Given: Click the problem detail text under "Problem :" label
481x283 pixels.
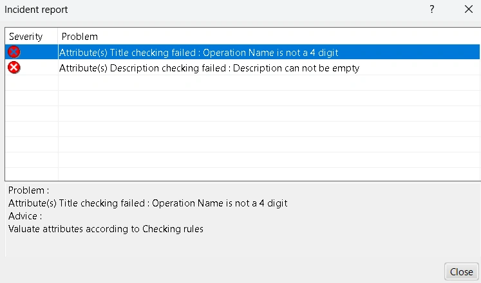Looking at the screenshot, I should click(x=147, y=203).
